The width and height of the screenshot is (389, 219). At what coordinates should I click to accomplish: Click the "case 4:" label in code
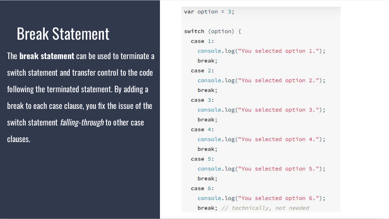[x=202, y=130]
